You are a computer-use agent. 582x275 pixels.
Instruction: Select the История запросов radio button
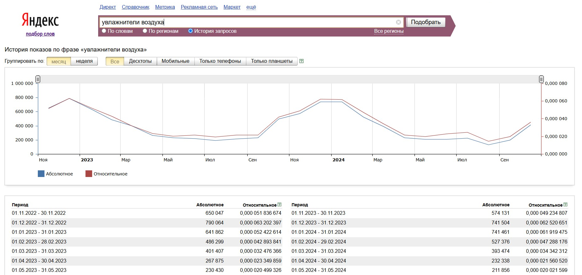(x=190, y=31)
